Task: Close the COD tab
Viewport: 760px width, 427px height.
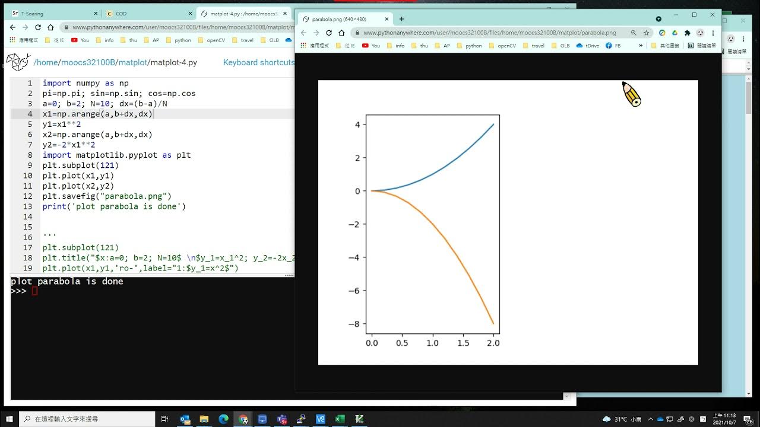Action: coord(189,14)
